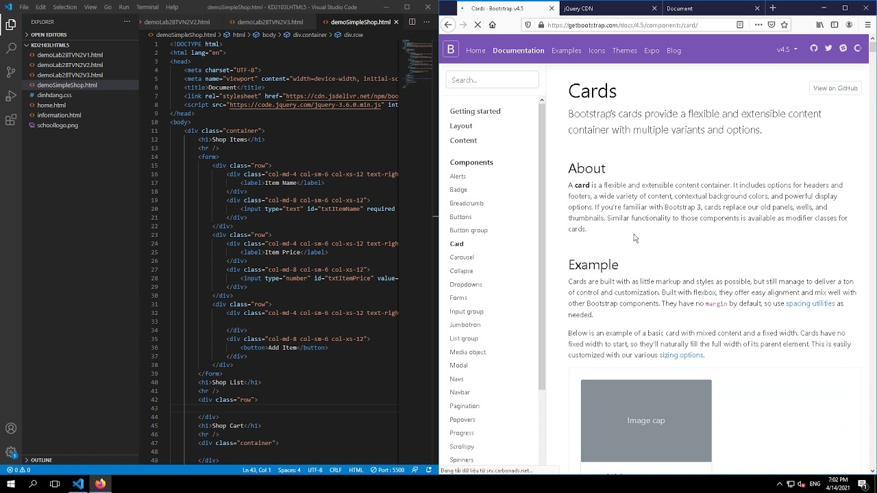Open a new Firefox tab
This screenshot has height=493, width=877.
(773, 8)
